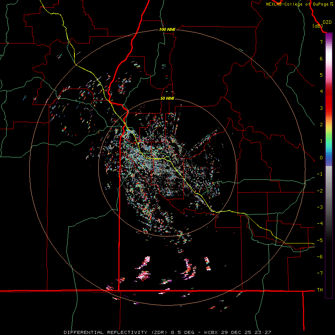Click the 100 NMI range ring label
Screen dimensions: 335x335
click(x=167, y=29)
